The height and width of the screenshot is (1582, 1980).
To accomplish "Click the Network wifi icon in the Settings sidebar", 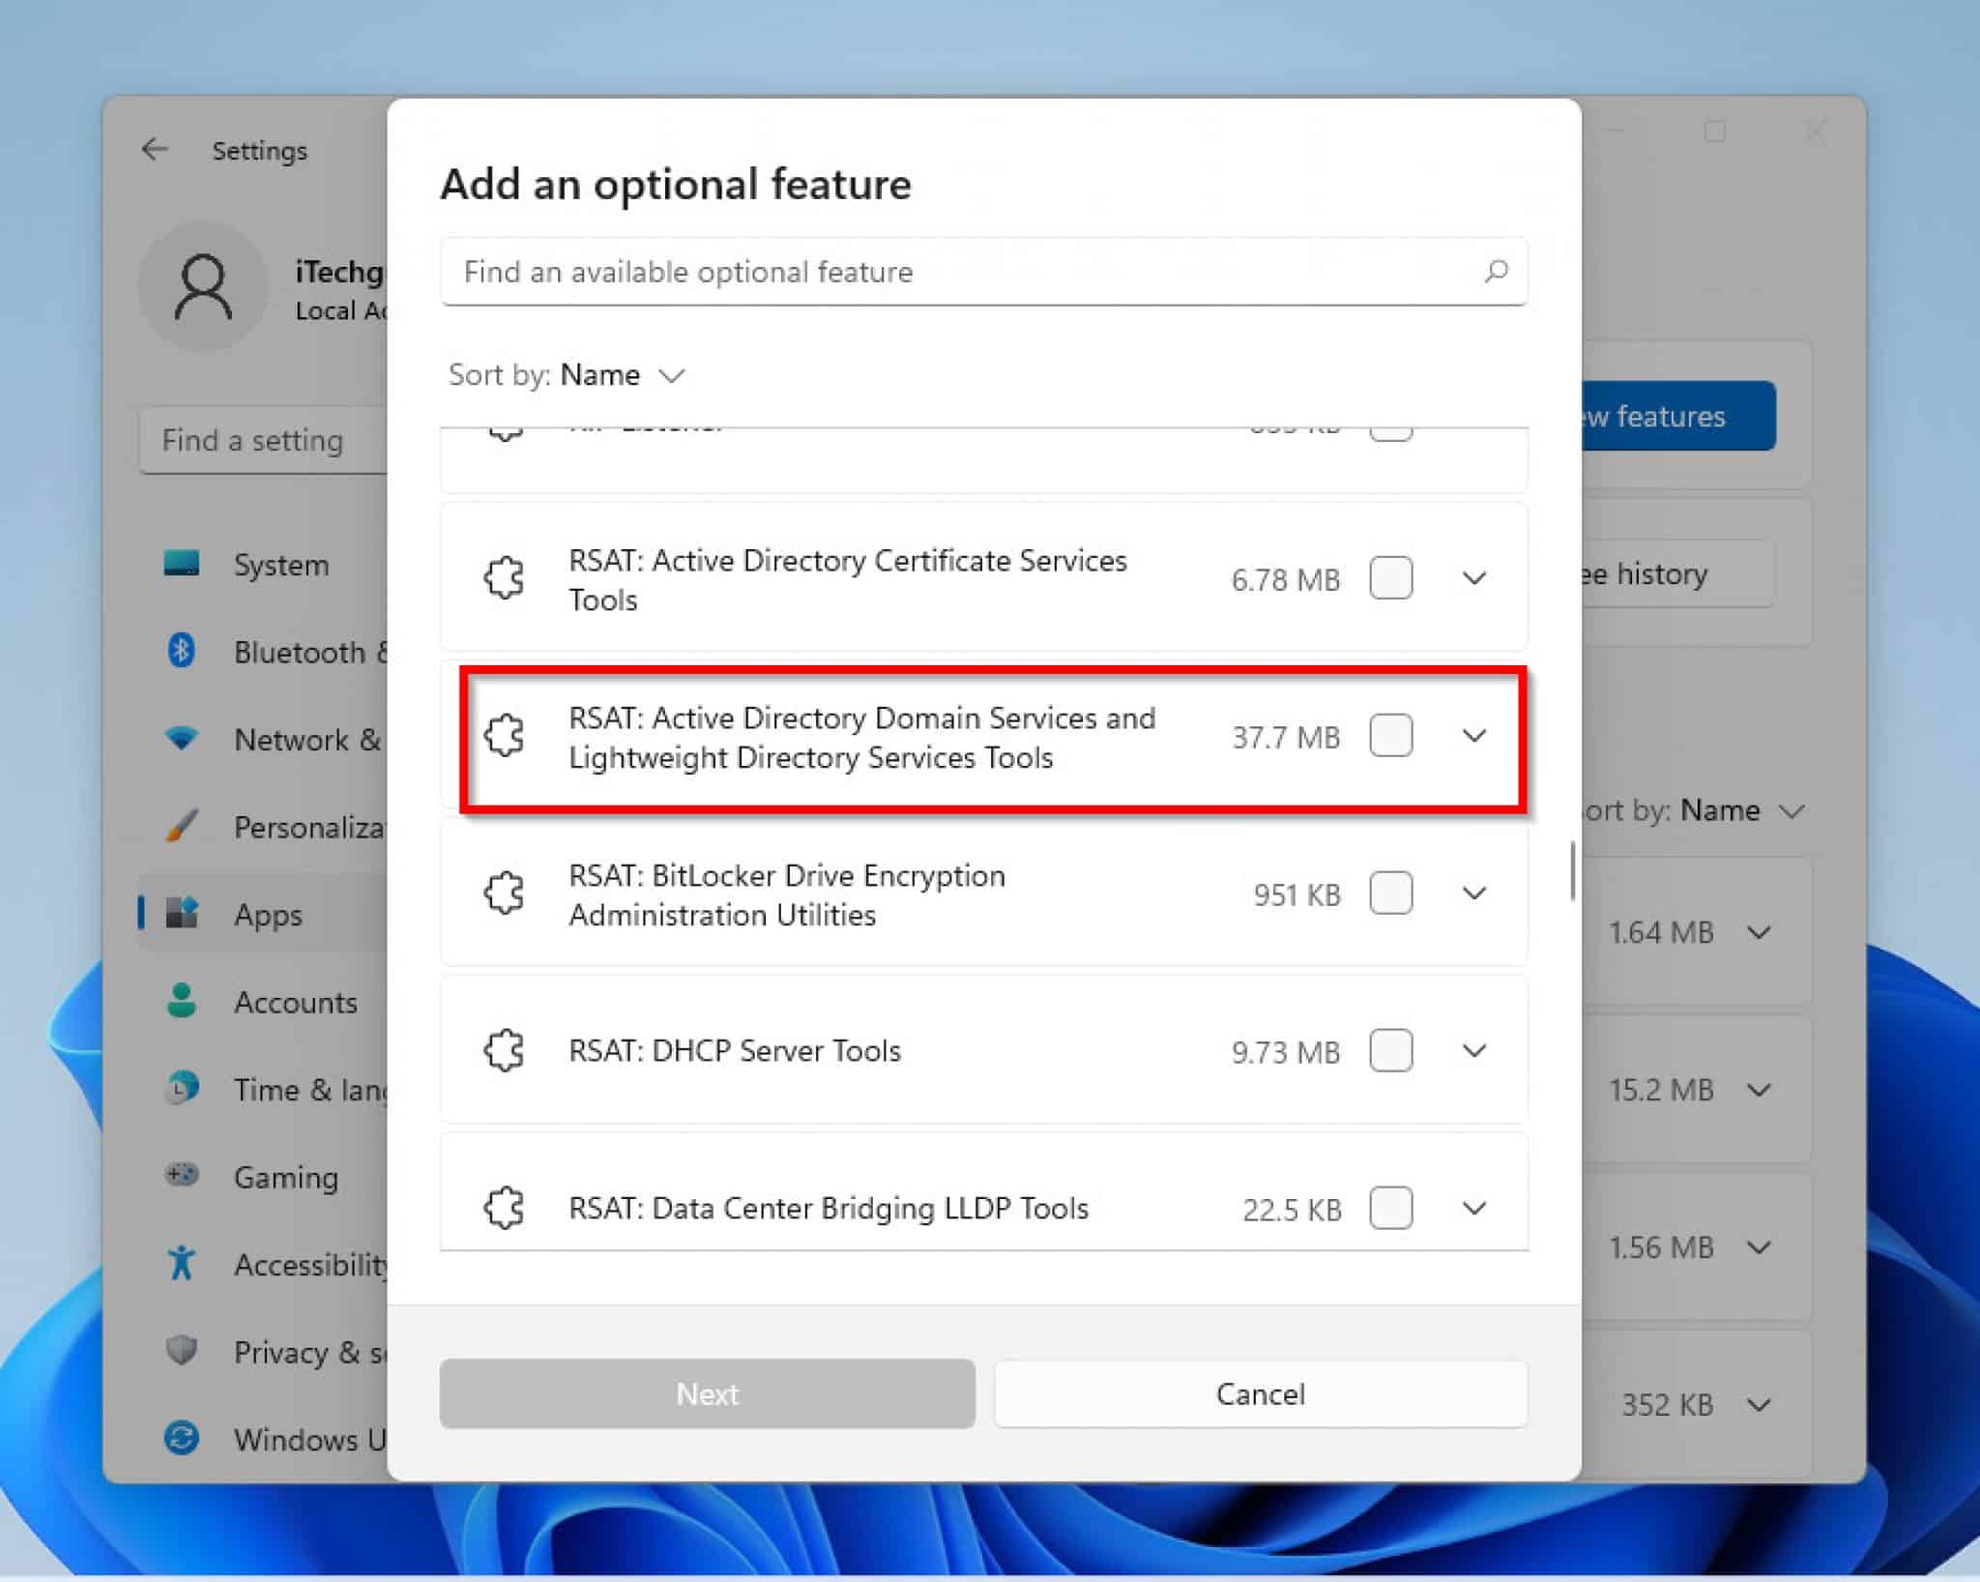I will (x=182, y=739).
